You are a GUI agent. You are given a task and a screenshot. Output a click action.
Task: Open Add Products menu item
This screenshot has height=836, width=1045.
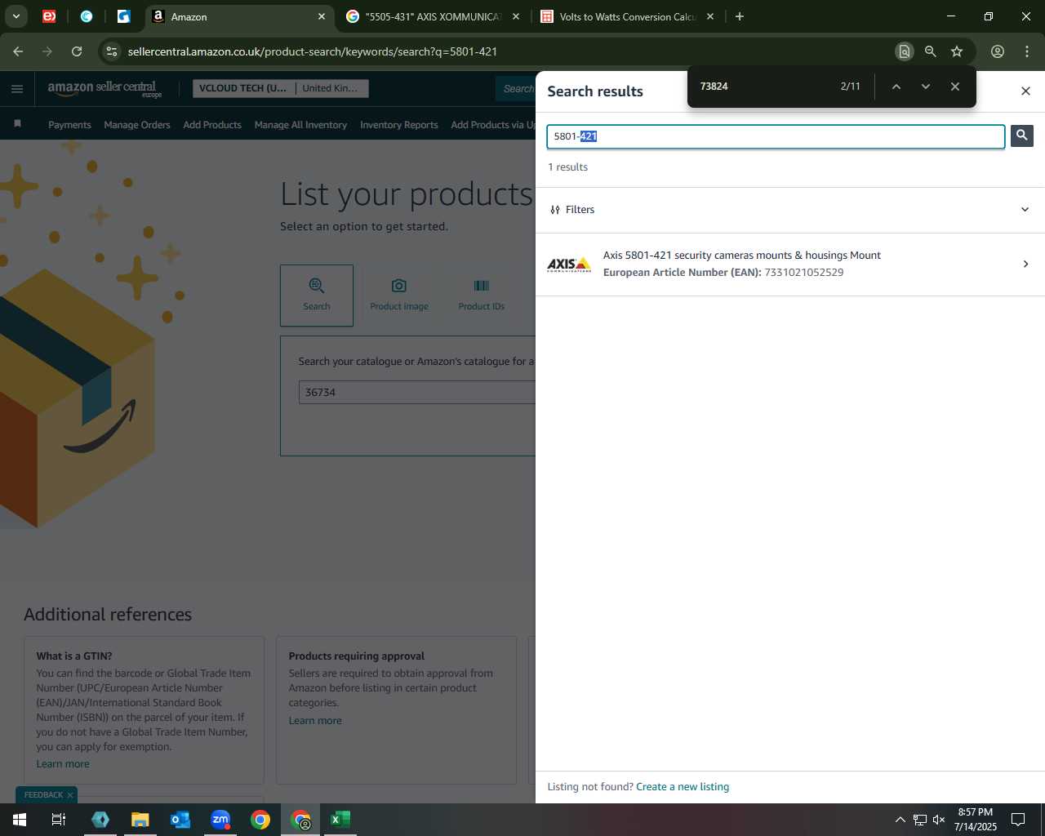(x=212, y=125)
